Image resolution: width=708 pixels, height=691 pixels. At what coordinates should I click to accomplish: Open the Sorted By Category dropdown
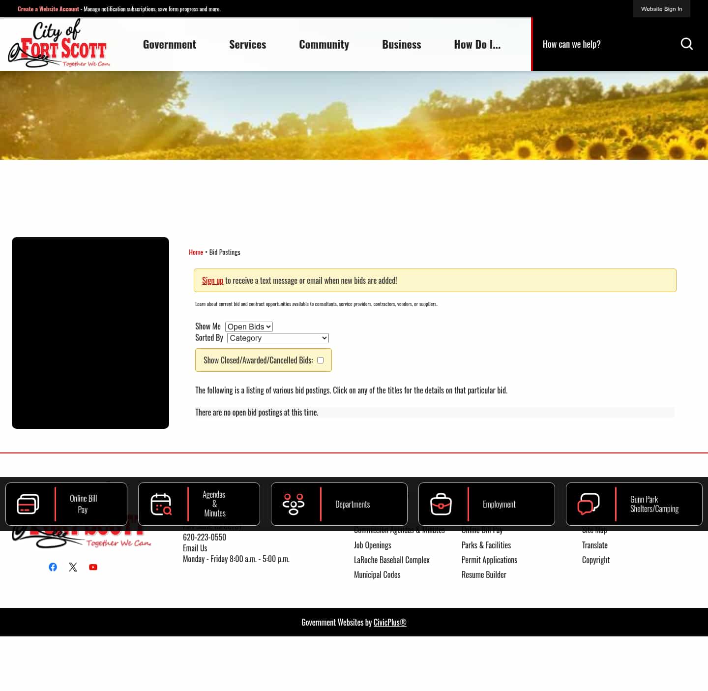click(277, 338)
